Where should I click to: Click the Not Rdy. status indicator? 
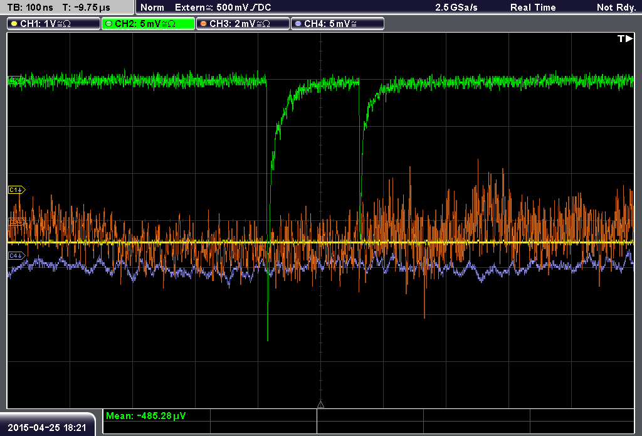pos(616,8)
